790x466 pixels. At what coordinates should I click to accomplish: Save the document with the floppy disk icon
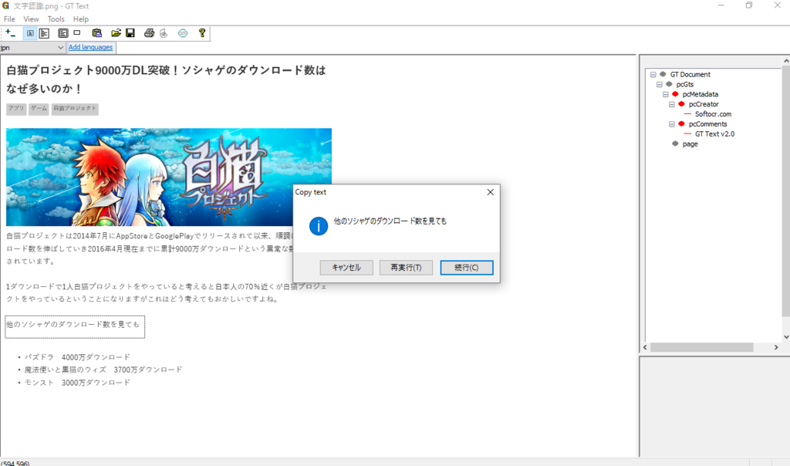pos(130,33)
